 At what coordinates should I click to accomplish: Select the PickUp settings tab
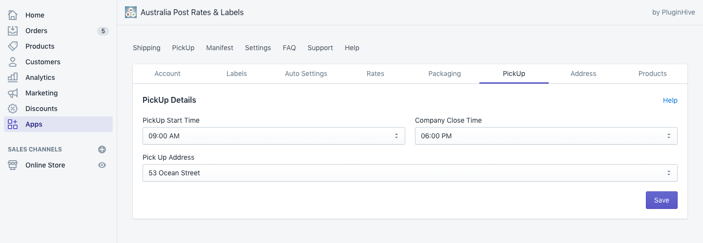[514, 74]
